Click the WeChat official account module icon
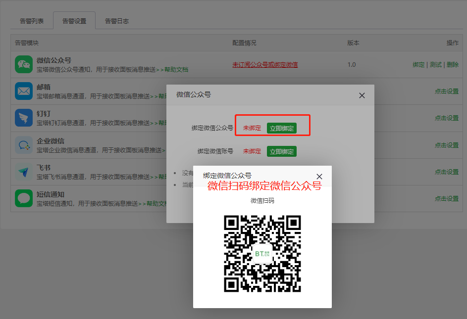 24,64
